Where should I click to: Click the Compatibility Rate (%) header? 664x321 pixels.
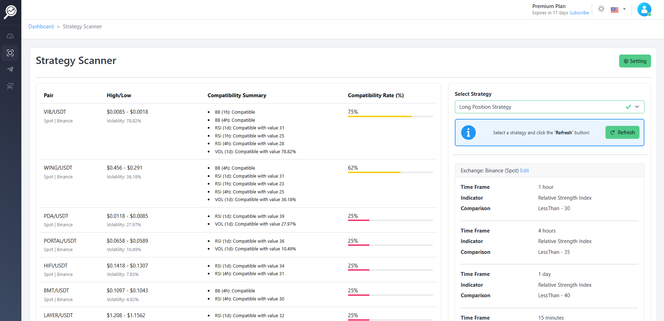[x=376, y=95]
